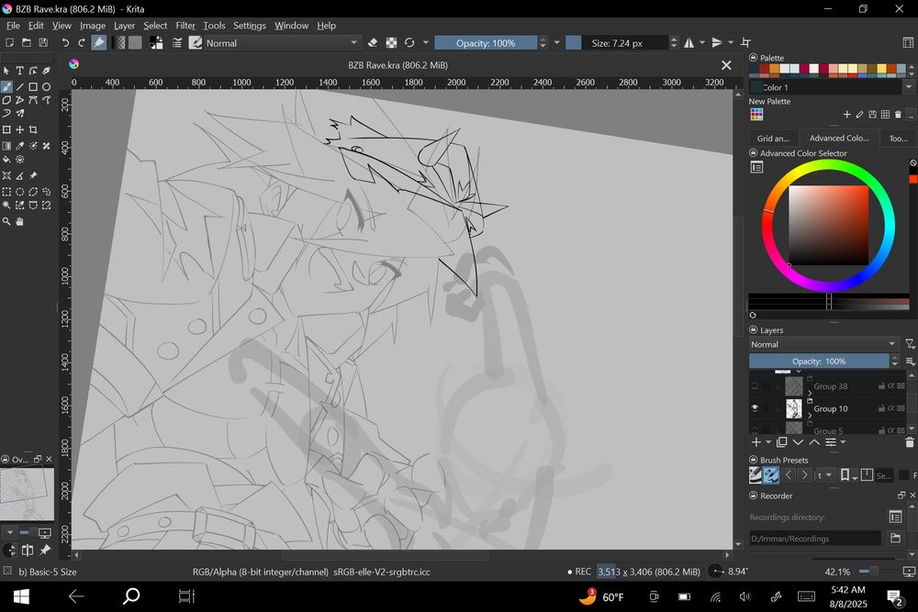
Task: Add a new color to palette
Action: (846, 115)
